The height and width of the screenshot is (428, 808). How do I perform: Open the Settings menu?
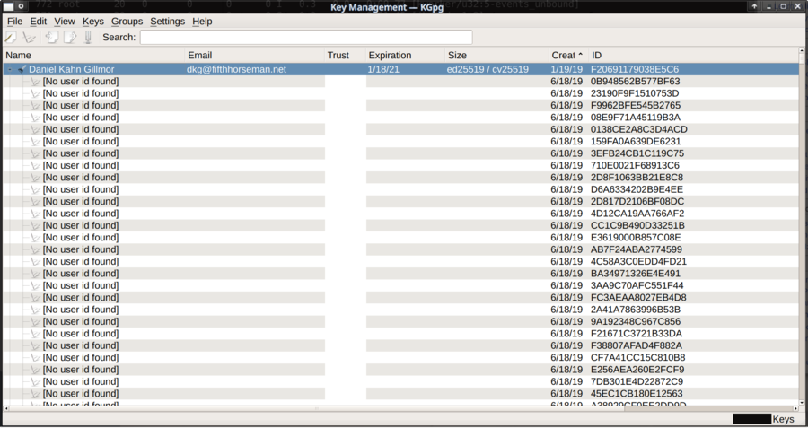[x=168, y=22]
